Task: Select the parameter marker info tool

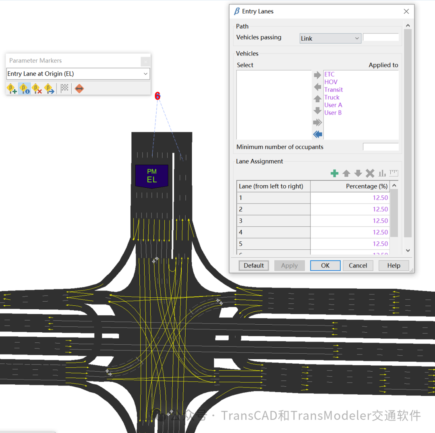Action: coord(25,89)
